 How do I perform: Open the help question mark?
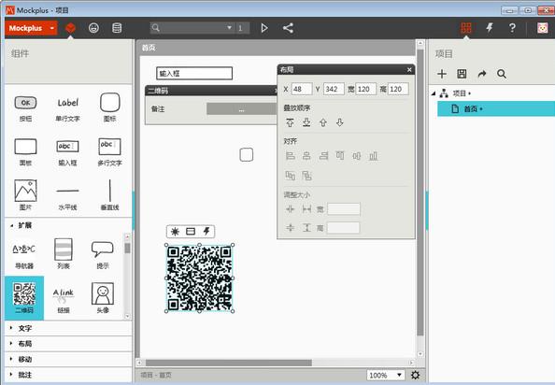point(512,28)
